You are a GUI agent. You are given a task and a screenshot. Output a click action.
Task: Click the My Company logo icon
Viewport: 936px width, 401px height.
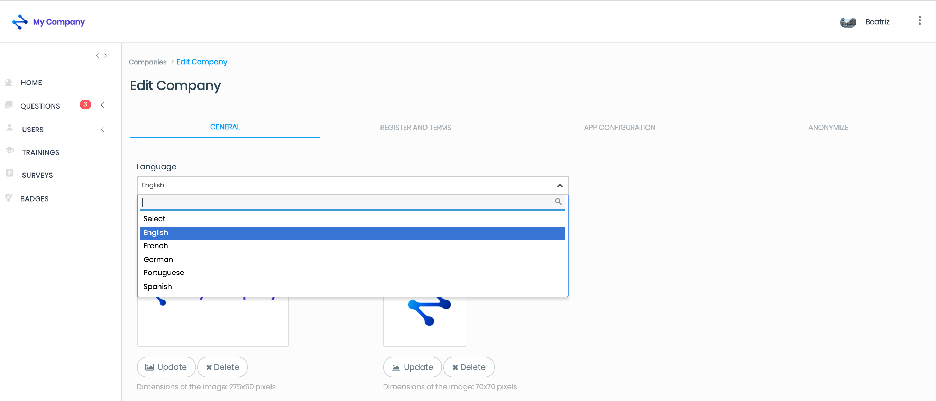pos(20,22)
